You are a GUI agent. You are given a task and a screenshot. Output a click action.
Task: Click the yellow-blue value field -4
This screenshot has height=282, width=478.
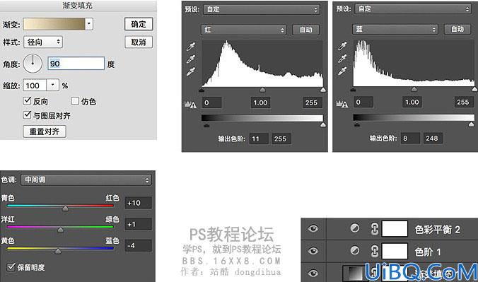tap(138, 245)
